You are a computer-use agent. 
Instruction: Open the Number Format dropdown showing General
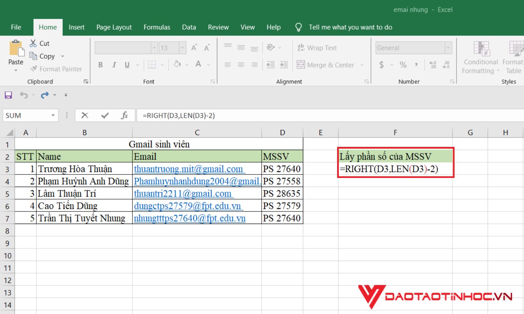[x=448, y=47]
